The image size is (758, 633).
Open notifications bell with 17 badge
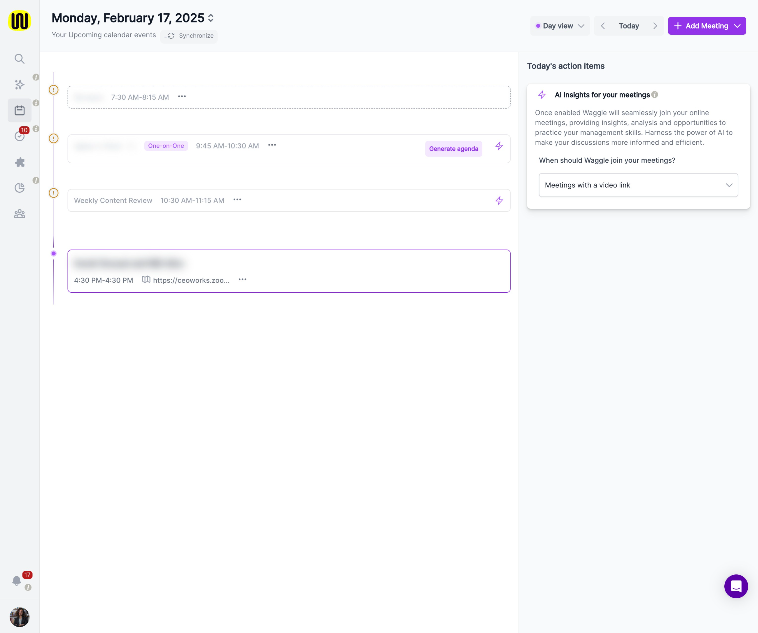[17, 580]
